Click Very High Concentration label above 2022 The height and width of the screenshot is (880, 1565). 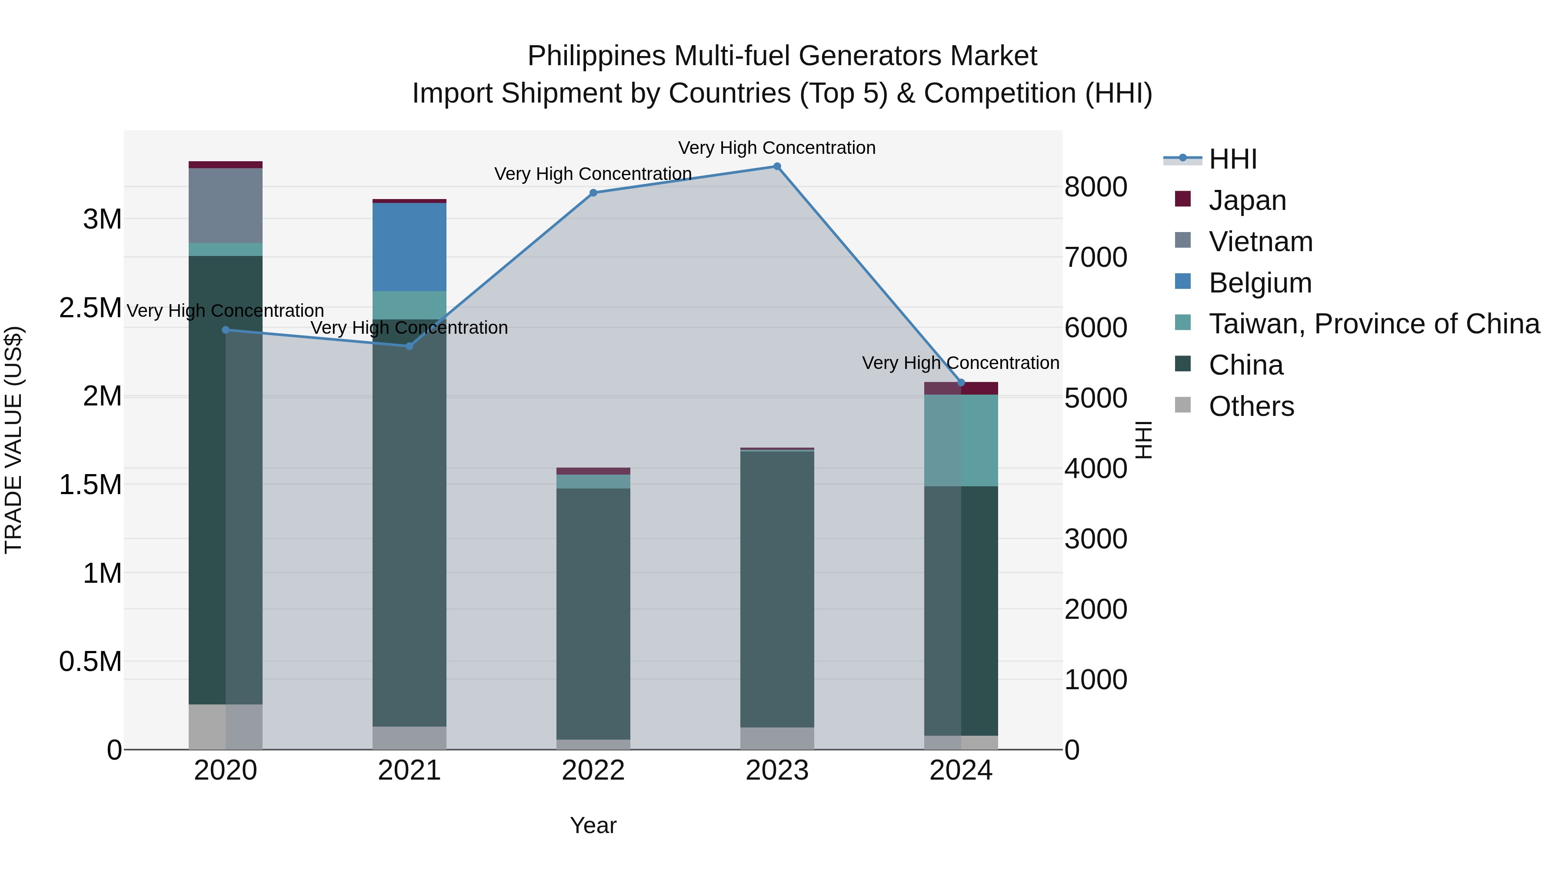pos(593,174)
